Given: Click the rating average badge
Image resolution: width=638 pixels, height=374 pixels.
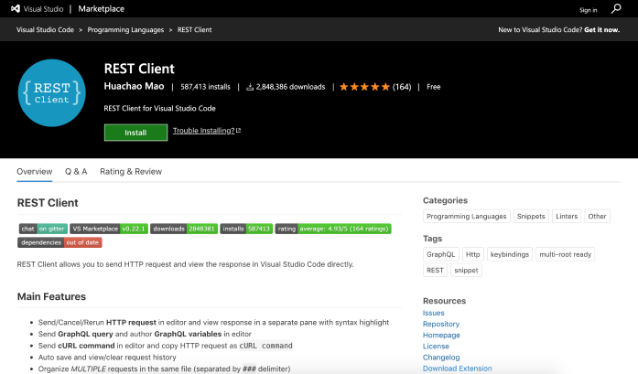Looking at the screenshot, I should [333, 229].
